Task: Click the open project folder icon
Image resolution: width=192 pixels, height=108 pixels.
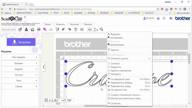Action: [x=32, y=29]
